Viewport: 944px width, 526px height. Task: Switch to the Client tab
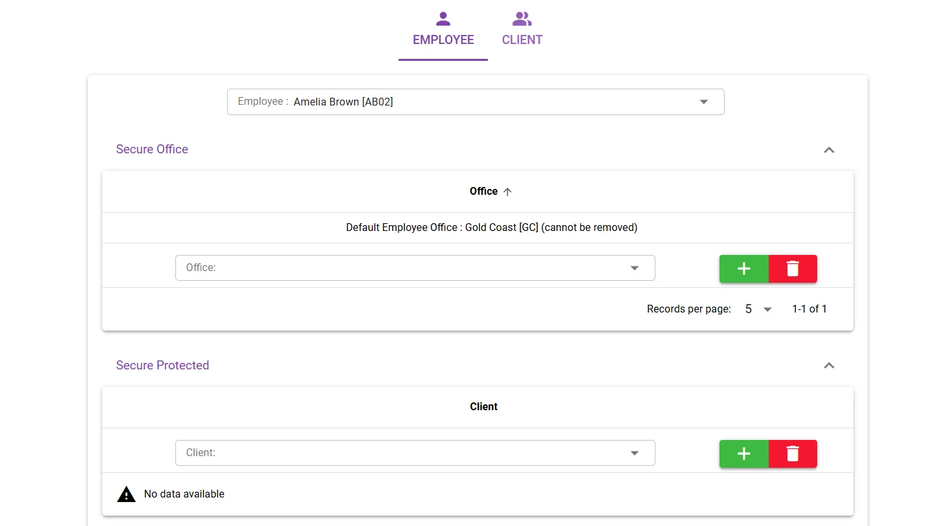click(522, 30)
